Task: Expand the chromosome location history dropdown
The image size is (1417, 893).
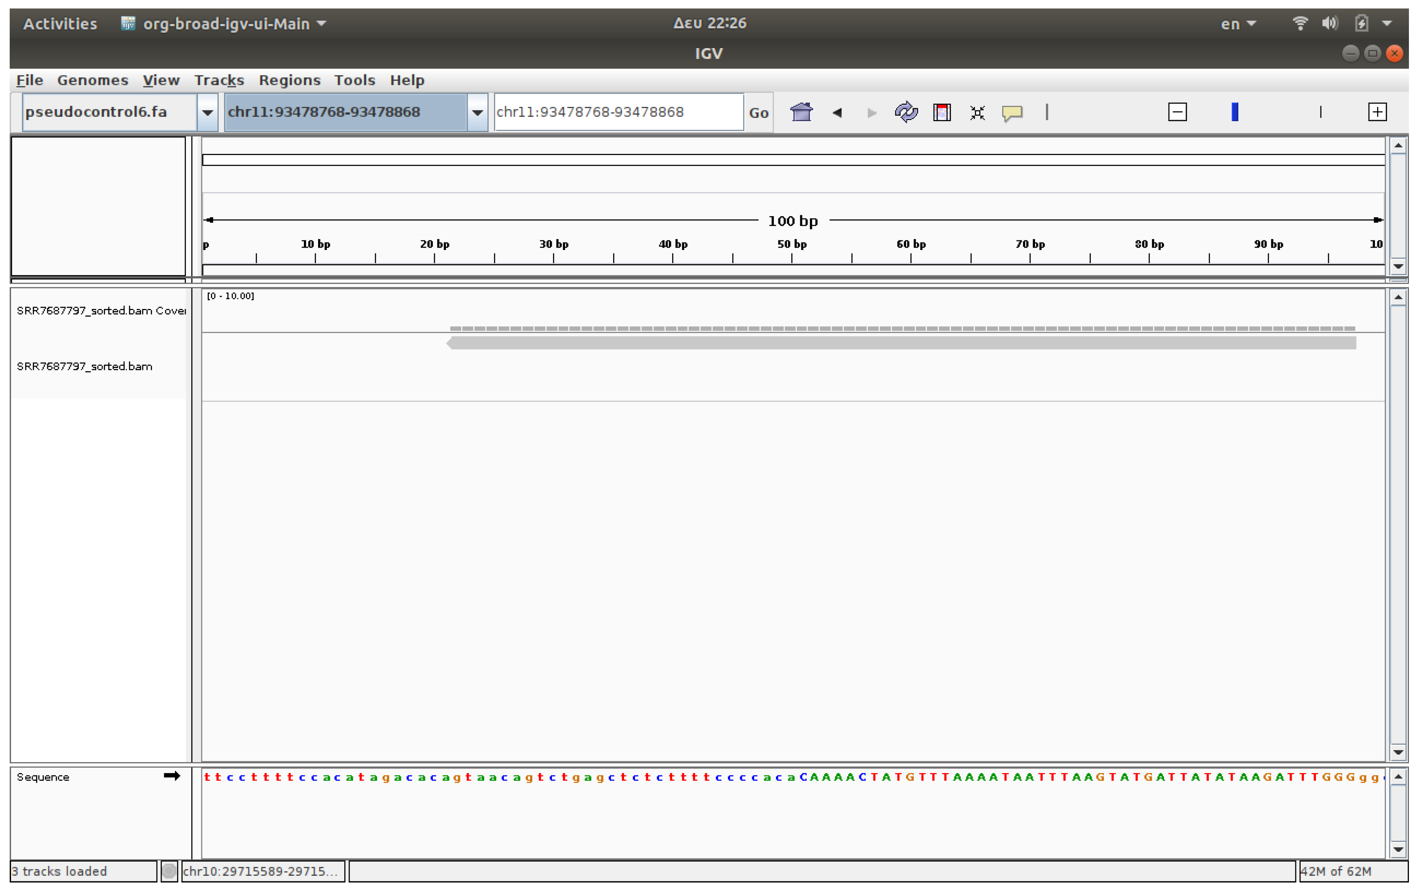Action: tap(477, 112)
